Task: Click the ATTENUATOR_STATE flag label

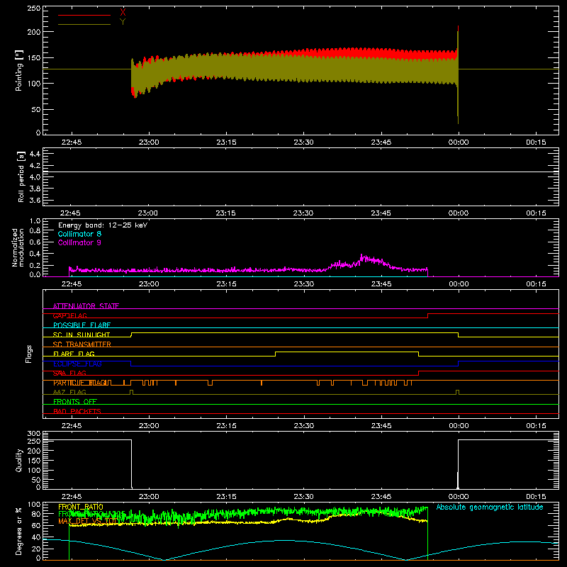Action: (86, 306)
